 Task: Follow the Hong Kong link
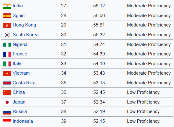(x=24, y=25)
